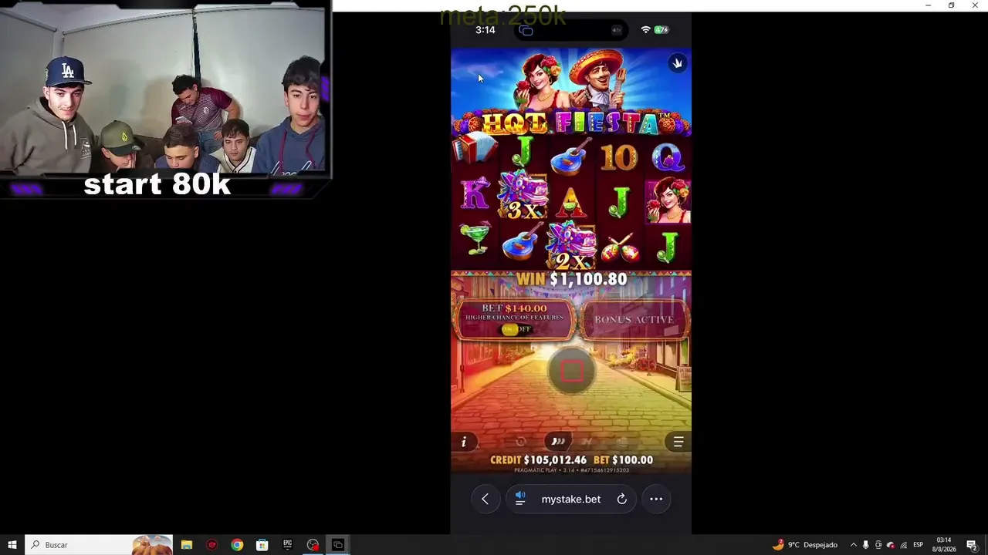The image size is (988, 555).
Task: Open the Windows Start menu
Action: coord(12,545)
